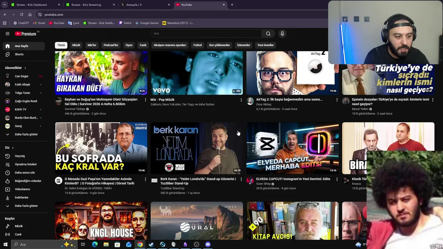Select the Futbol filter chip

point(197,45)
